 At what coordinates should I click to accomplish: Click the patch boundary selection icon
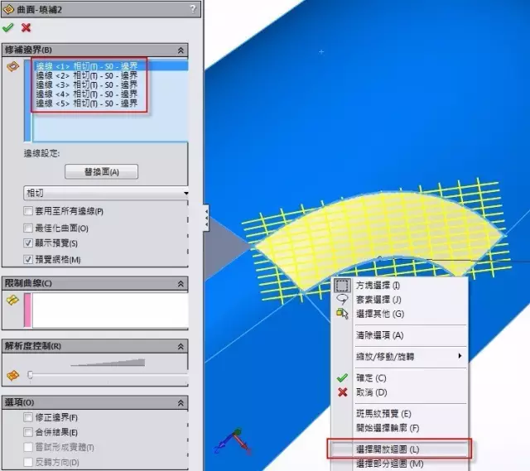click(x=13, y=66)
